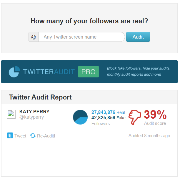The width and height of the screenshot is (180, 179).
Task: Open the 'Block fake followers' promo text
Action: point(139,71)
